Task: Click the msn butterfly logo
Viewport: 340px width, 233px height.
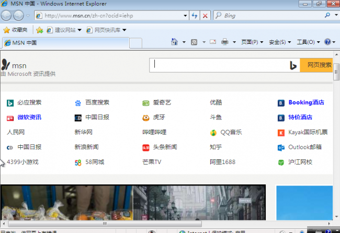Action: [x=6, y=65]
